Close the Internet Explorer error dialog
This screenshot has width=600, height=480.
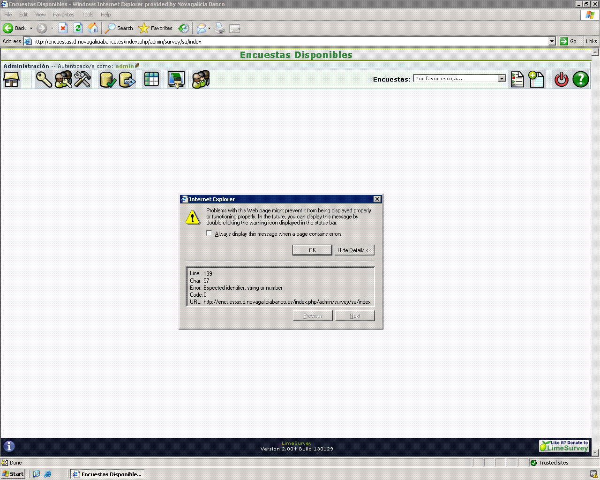377,199
